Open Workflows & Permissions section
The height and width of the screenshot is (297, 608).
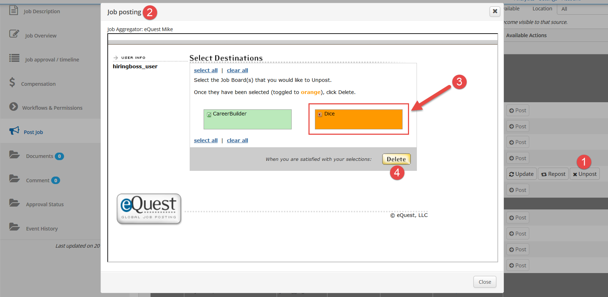(x=52, y=108)
